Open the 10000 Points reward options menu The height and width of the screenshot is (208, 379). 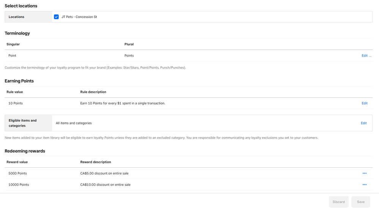pos(365,184)
